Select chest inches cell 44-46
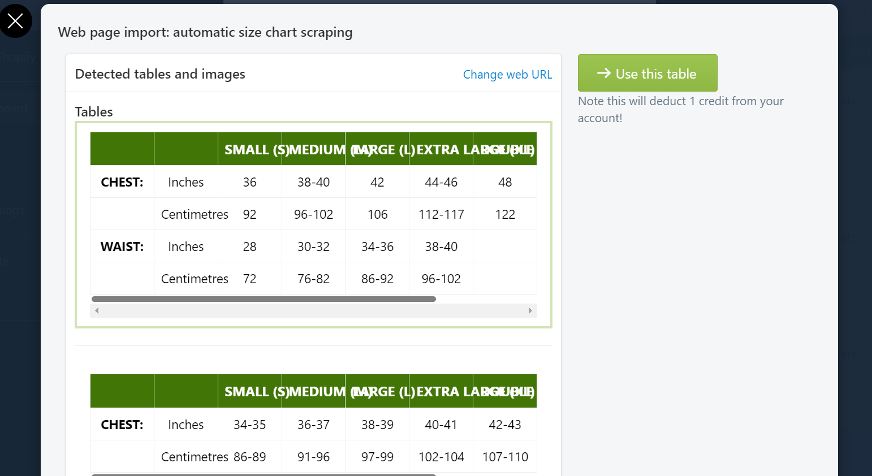The height and width of the screenshot is (476, 872). [441, 182]
